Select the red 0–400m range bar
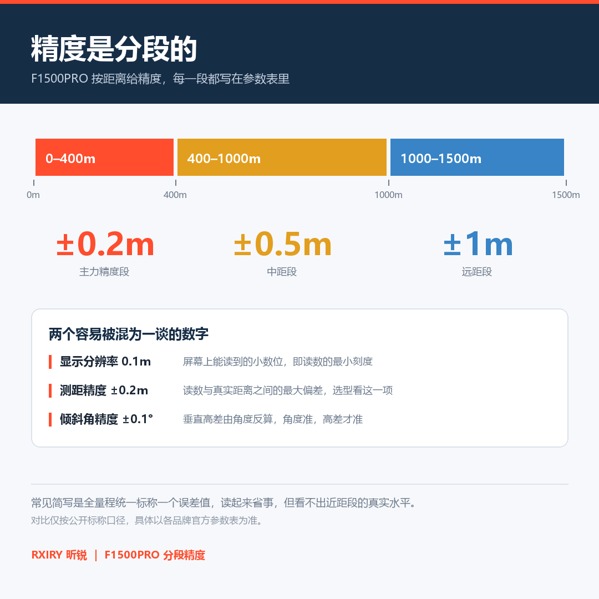The width and height of the screenshot is (599, 599). point(104,158)
